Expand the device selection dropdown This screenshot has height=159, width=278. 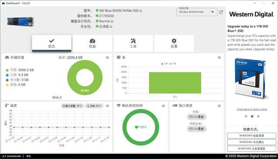[x=197, y=12]
